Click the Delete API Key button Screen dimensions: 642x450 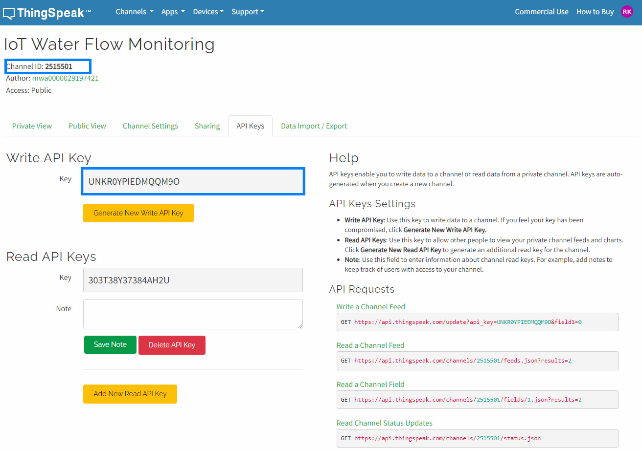click(172, 345)
